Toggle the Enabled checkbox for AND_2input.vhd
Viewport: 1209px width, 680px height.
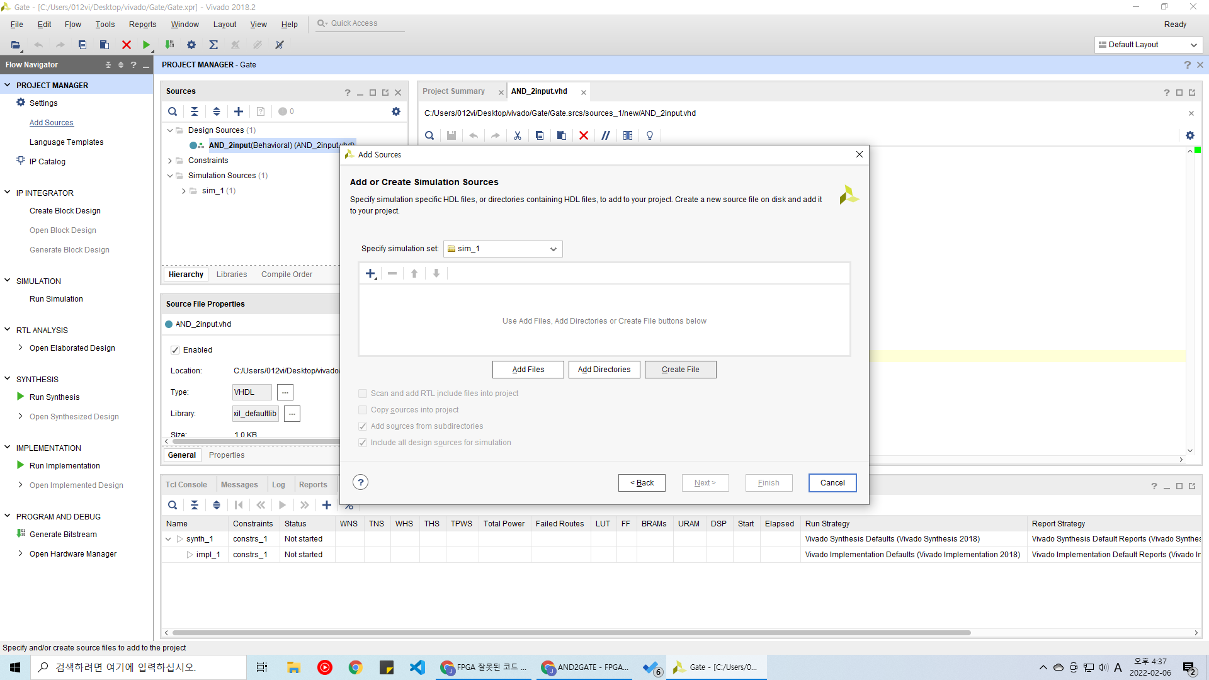point(175,350)
